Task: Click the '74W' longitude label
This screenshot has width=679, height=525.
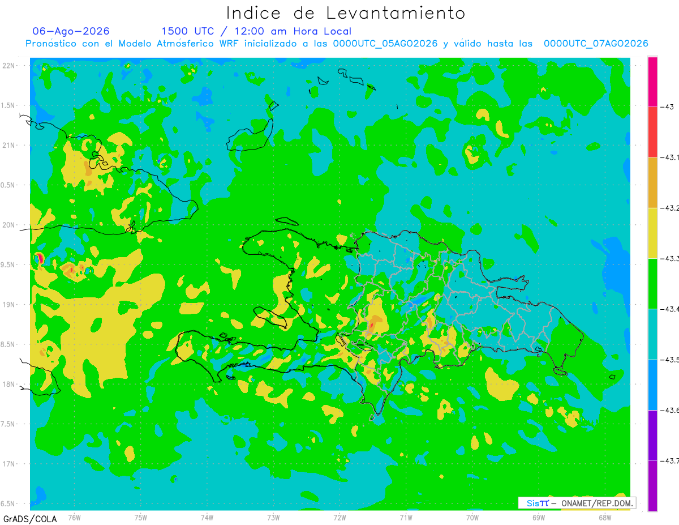Action: [x=207, y=518]
